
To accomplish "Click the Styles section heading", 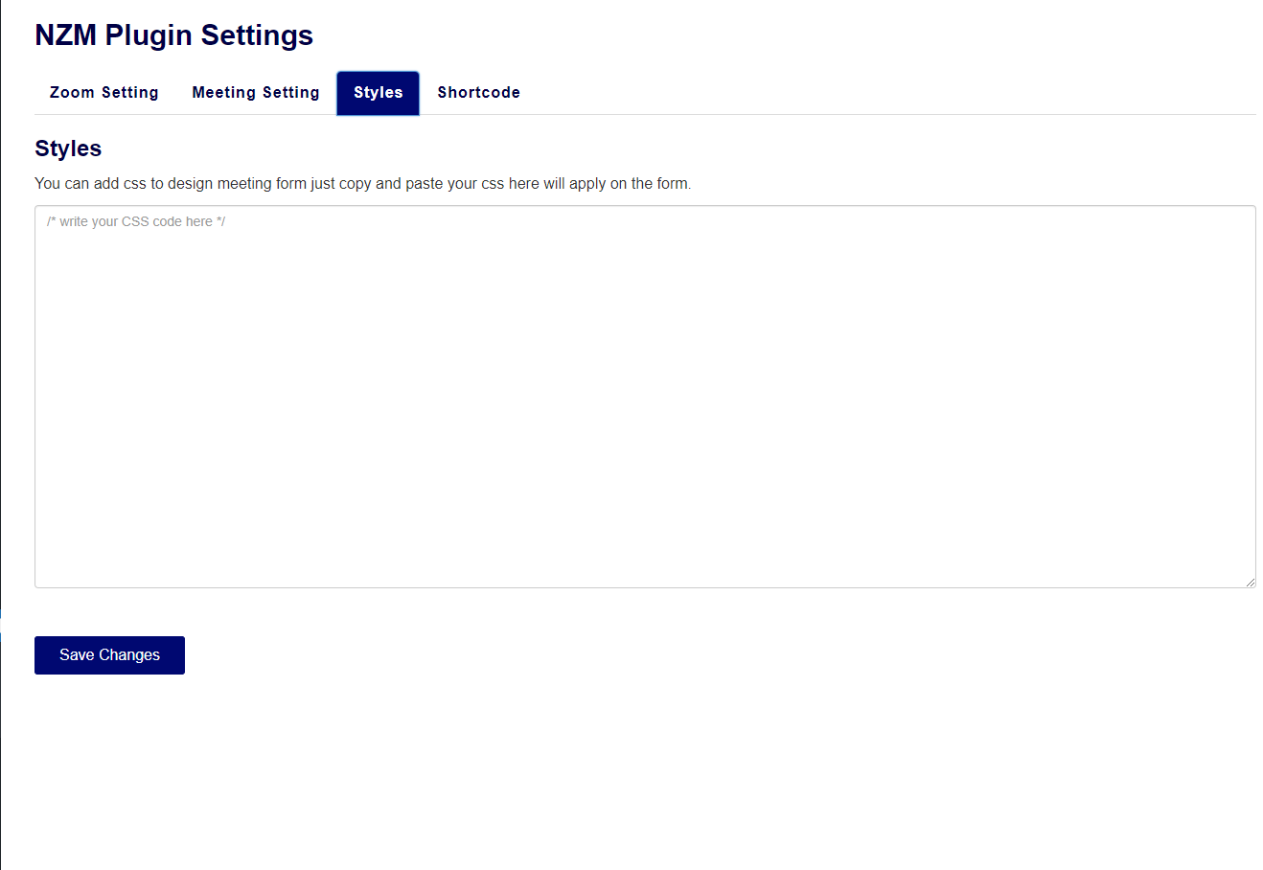I will pos(68,149).
